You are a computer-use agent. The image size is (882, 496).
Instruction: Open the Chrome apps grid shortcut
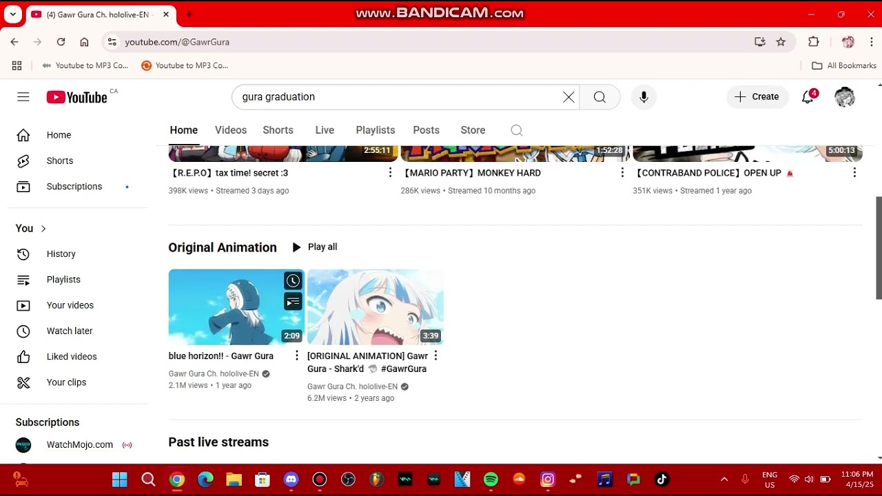click(17, 65)
